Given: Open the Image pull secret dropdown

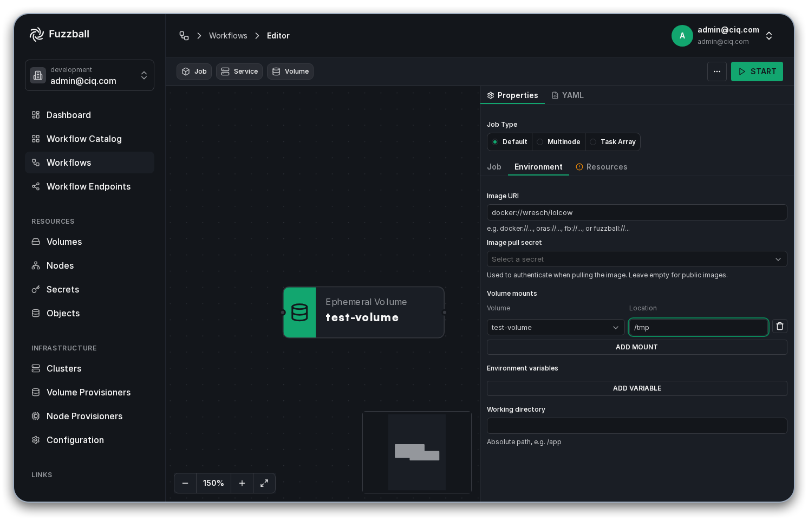Looking at the screenshot, I should click(637, 259).
